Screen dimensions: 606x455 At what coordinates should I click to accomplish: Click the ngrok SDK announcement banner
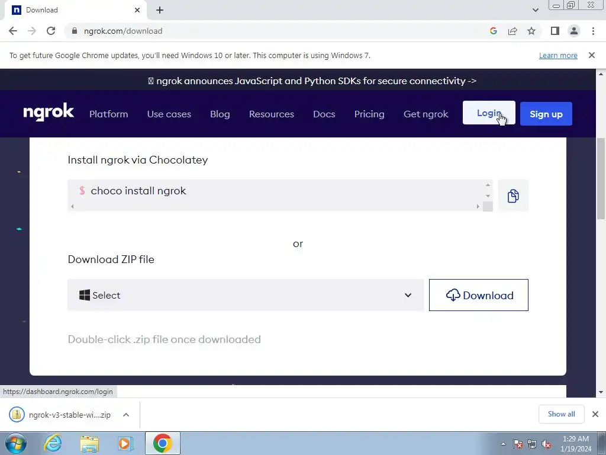[x=312, y=81]
